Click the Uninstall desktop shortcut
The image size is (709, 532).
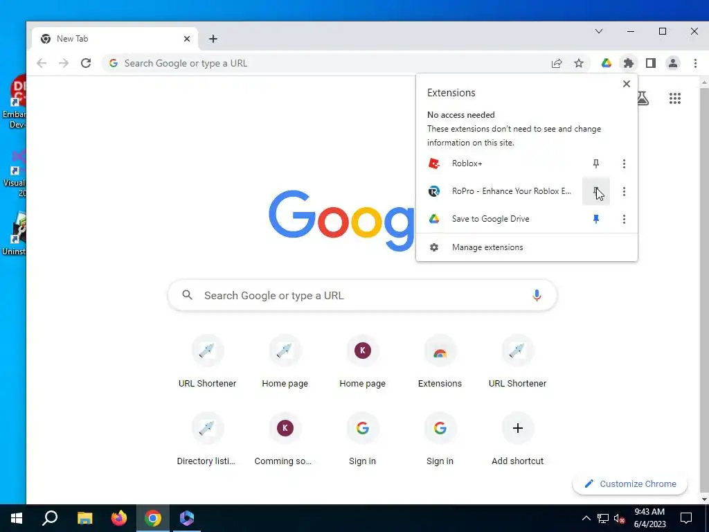click(13, 233)
